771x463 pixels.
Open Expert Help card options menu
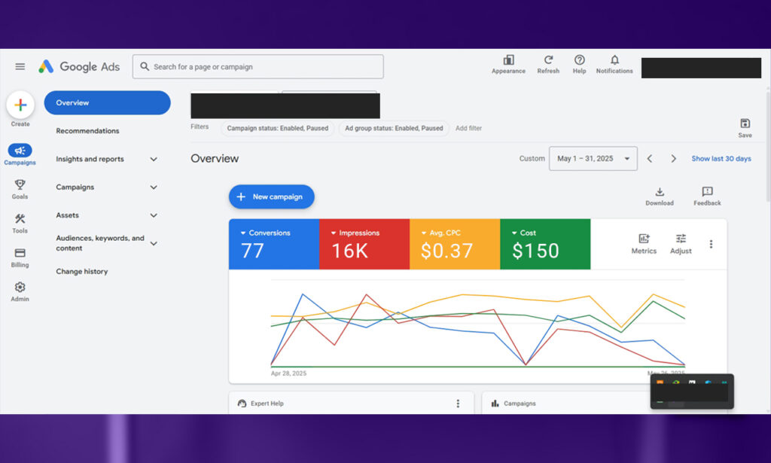458,404
